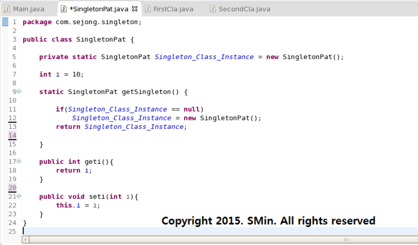
Task: Open the SecondCla.java tab
Action: click(245, 9)
